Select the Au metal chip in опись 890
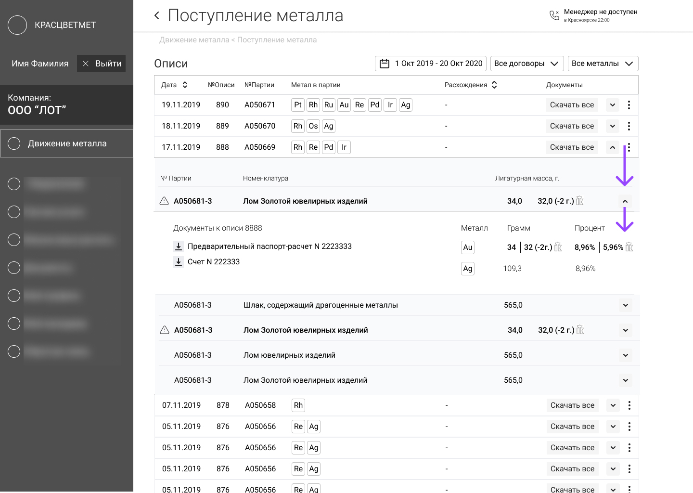The width and height of the screenshot is (693, 493). (344, 105)
